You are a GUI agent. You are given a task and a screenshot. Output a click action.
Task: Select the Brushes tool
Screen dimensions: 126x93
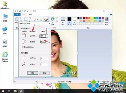point(46,19)
